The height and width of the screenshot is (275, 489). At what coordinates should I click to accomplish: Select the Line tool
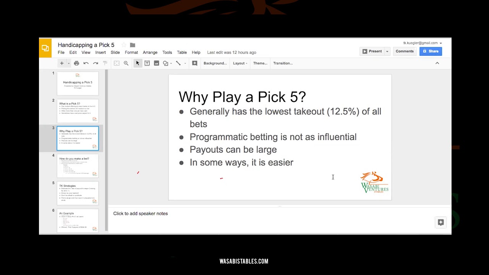[x=178, y=63]
